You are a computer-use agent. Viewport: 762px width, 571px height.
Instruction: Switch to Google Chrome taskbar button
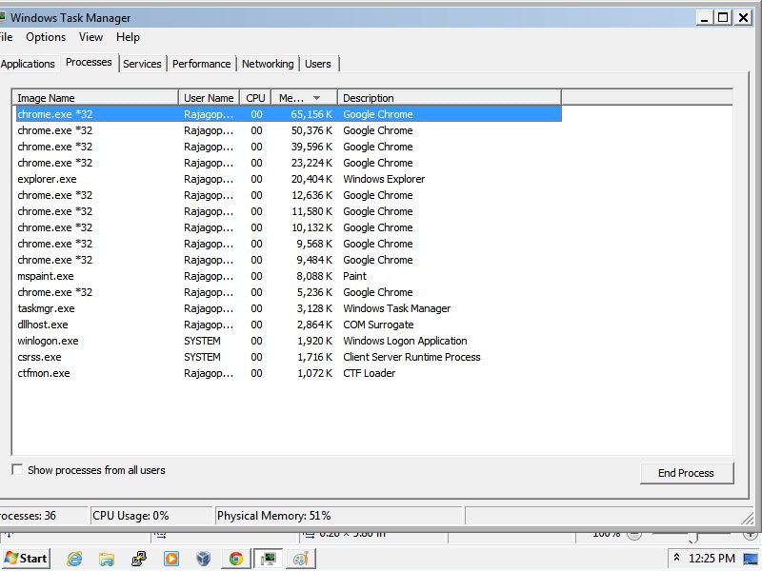235,559
